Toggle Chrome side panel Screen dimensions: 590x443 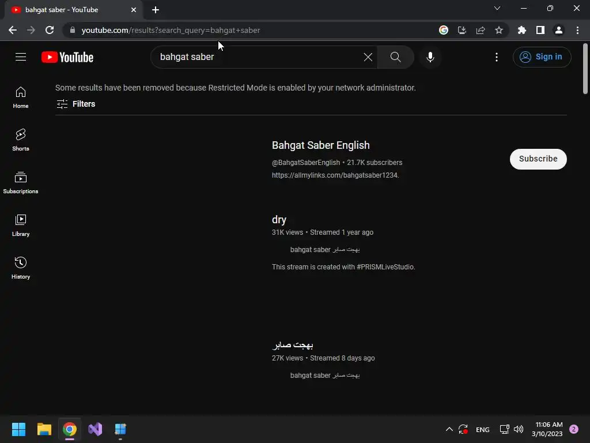pos(540,30)
